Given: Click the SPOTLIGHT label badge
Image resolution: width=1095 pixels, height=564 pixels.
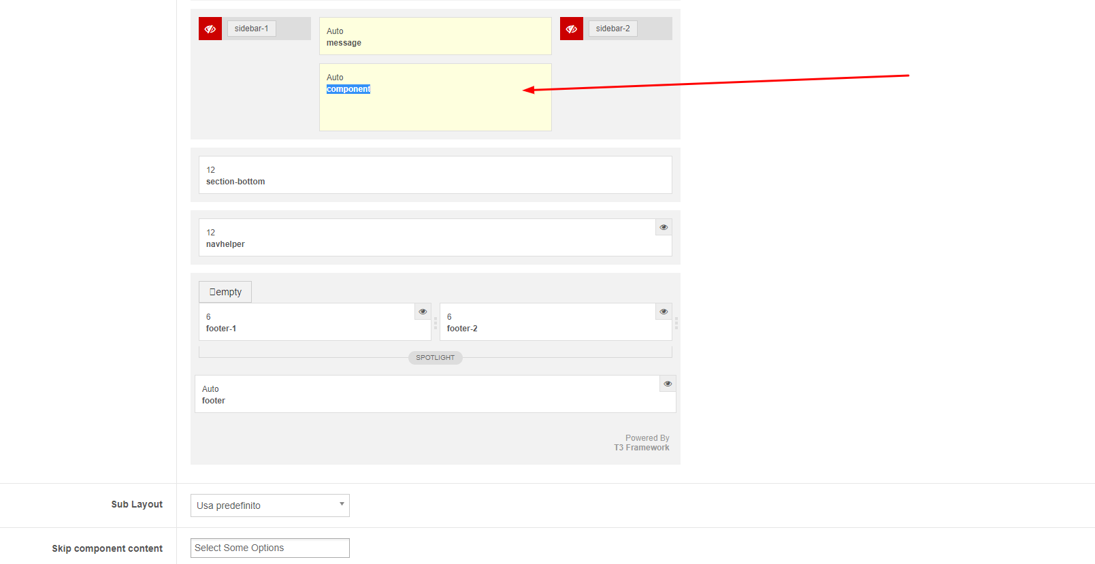Looking at the screenshot, I should click(436, 358).
